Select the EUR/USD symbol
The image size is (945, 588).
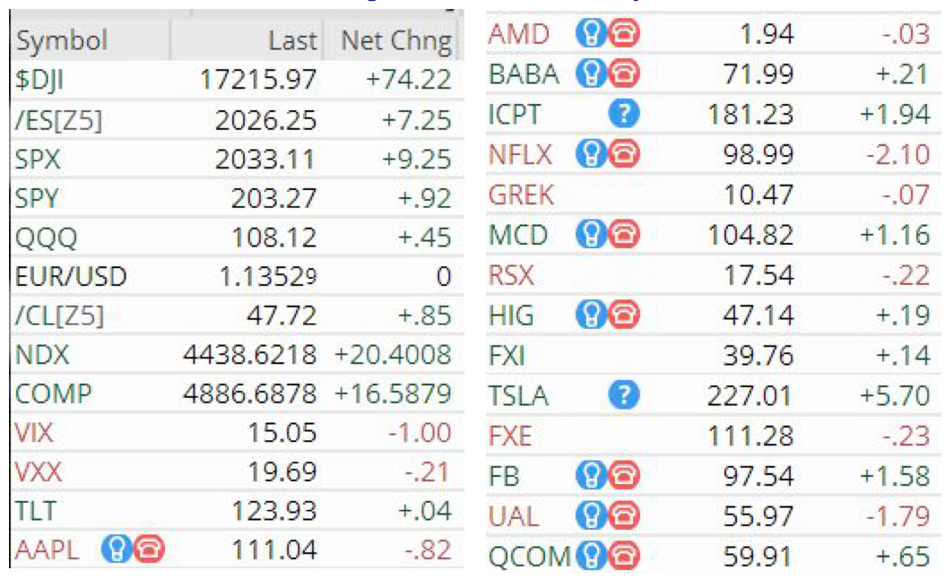click(x=71, y=277)
